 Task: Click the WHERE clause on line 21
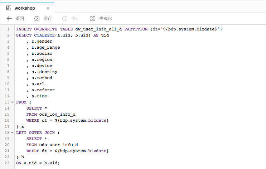tap(67, 151)
